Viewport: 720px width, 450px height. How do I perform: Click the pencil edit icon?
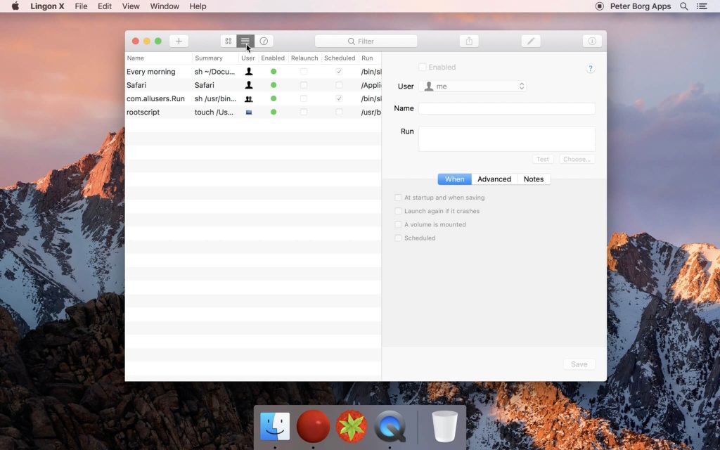pyautogui.click(x=531, y=41)
